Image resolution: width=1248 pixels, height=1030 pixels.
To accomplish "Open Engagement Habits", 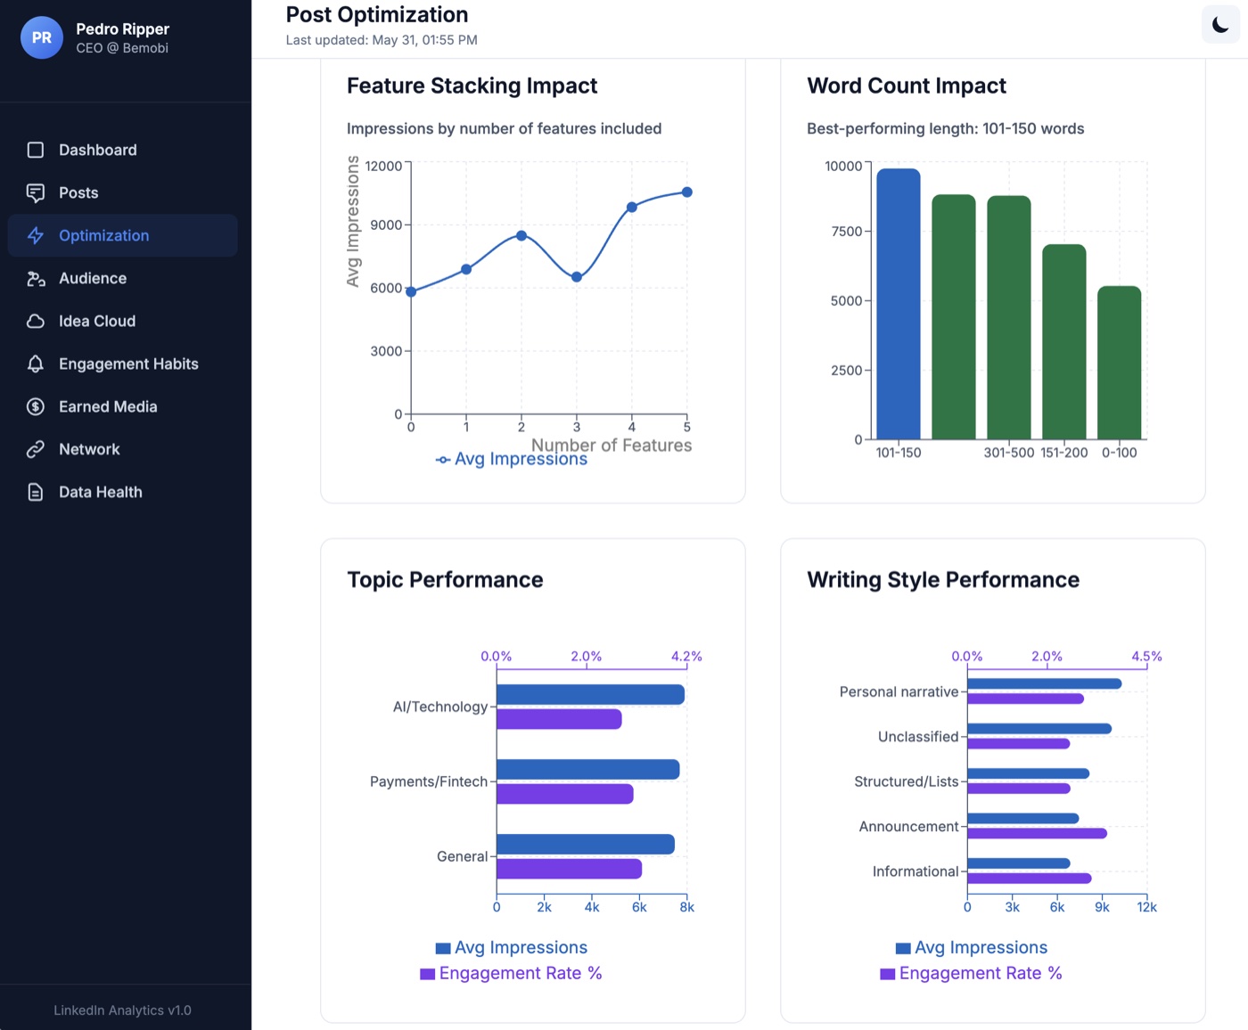I will (x=123, y=364).
